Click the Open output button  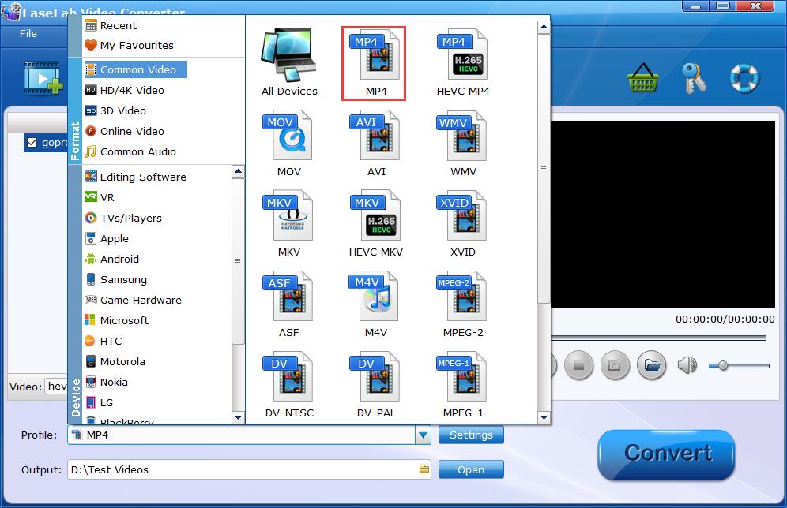tap(471, 469)
